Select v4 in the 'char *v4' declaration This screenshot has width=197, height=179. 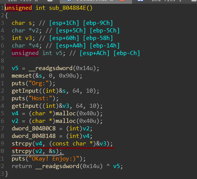35,46
